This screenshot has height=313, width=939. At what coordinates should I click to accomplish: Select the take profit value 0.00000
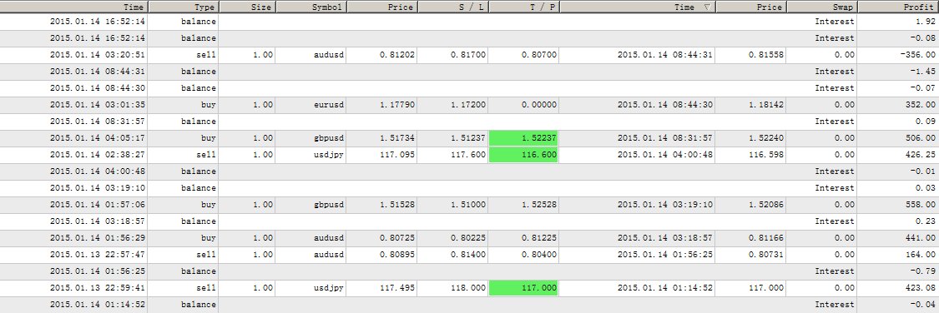point(538,105)
